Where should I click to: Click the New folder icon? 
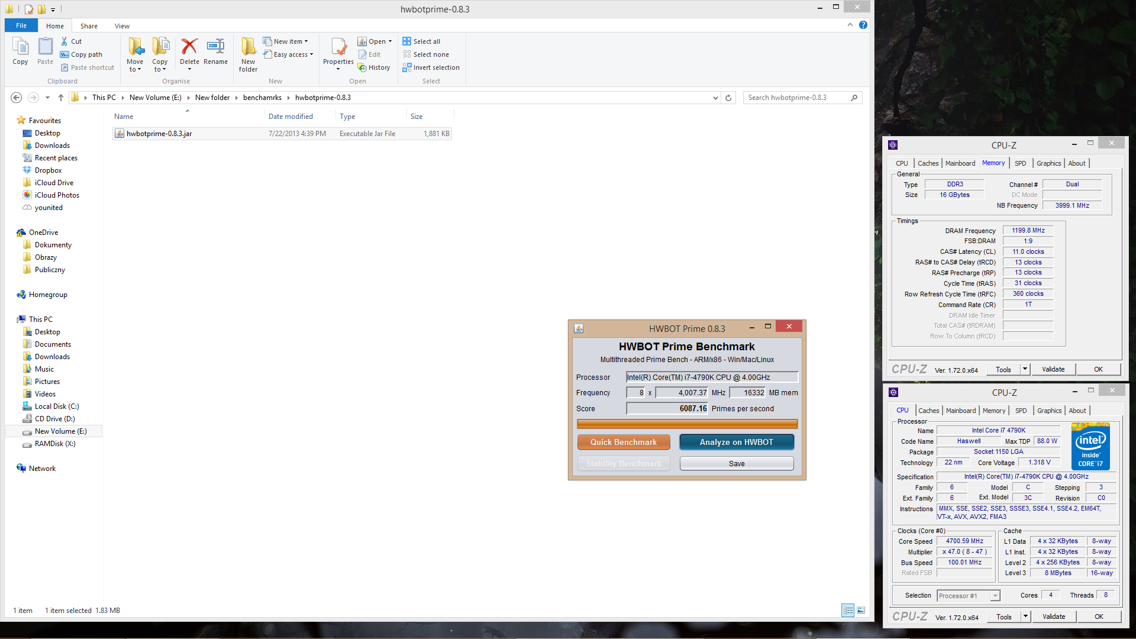(248, 46)
